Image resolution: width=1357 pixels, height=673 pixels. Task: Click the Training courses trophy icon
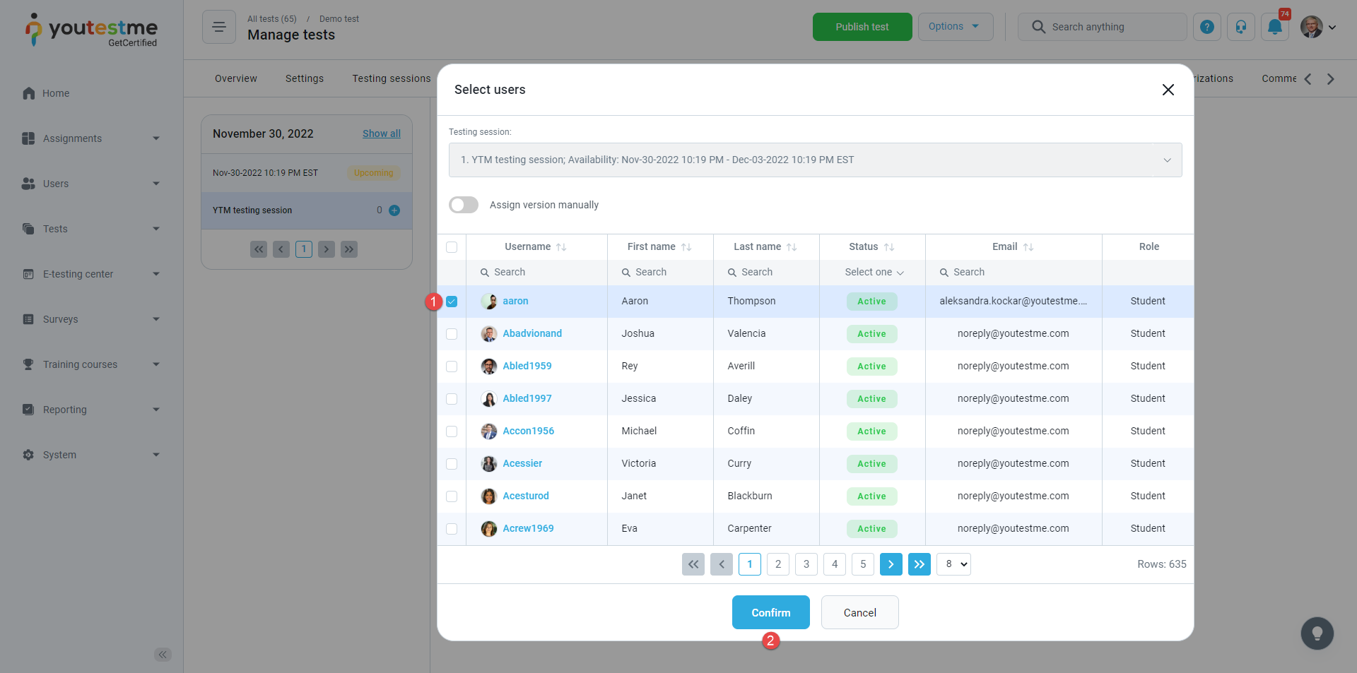pyautogui.click(x=28, y=364)
